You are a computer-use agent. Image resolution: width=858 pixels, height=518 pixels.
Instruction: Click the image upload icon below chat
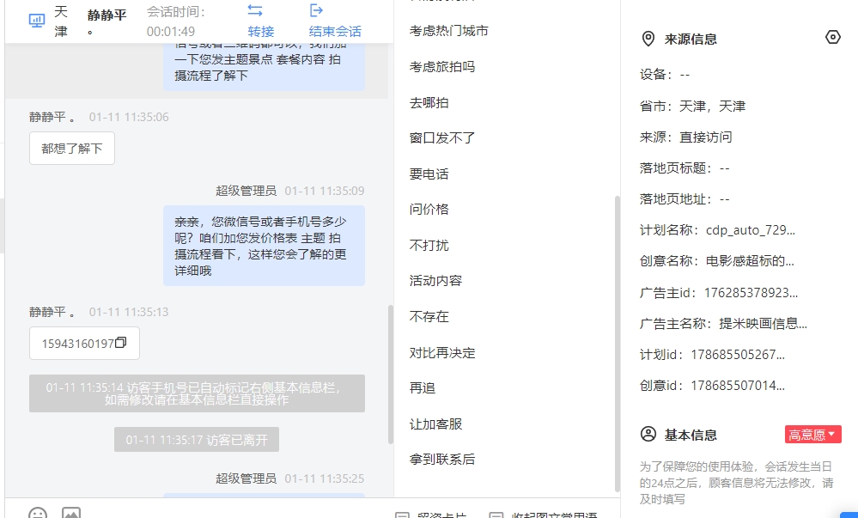tap(71, 514)
